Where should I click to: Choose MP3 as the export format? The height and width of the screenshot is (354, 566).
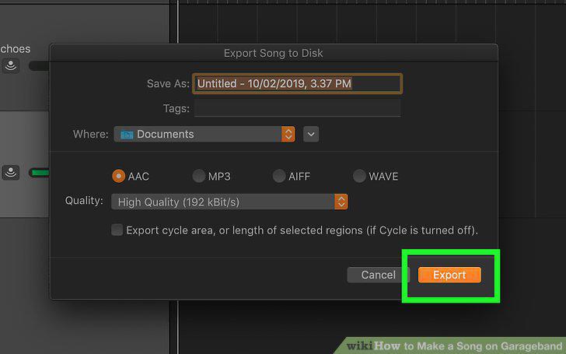(x=198, y=177)
